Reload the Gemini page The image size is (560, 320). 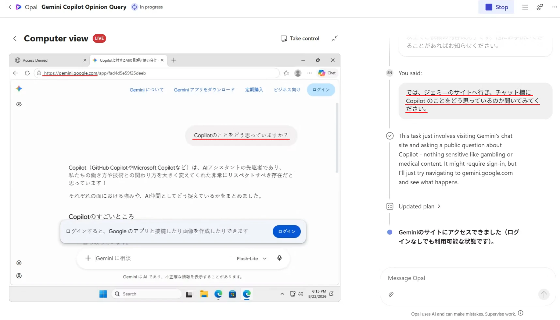pyautogui.click(x=27, y=73)
